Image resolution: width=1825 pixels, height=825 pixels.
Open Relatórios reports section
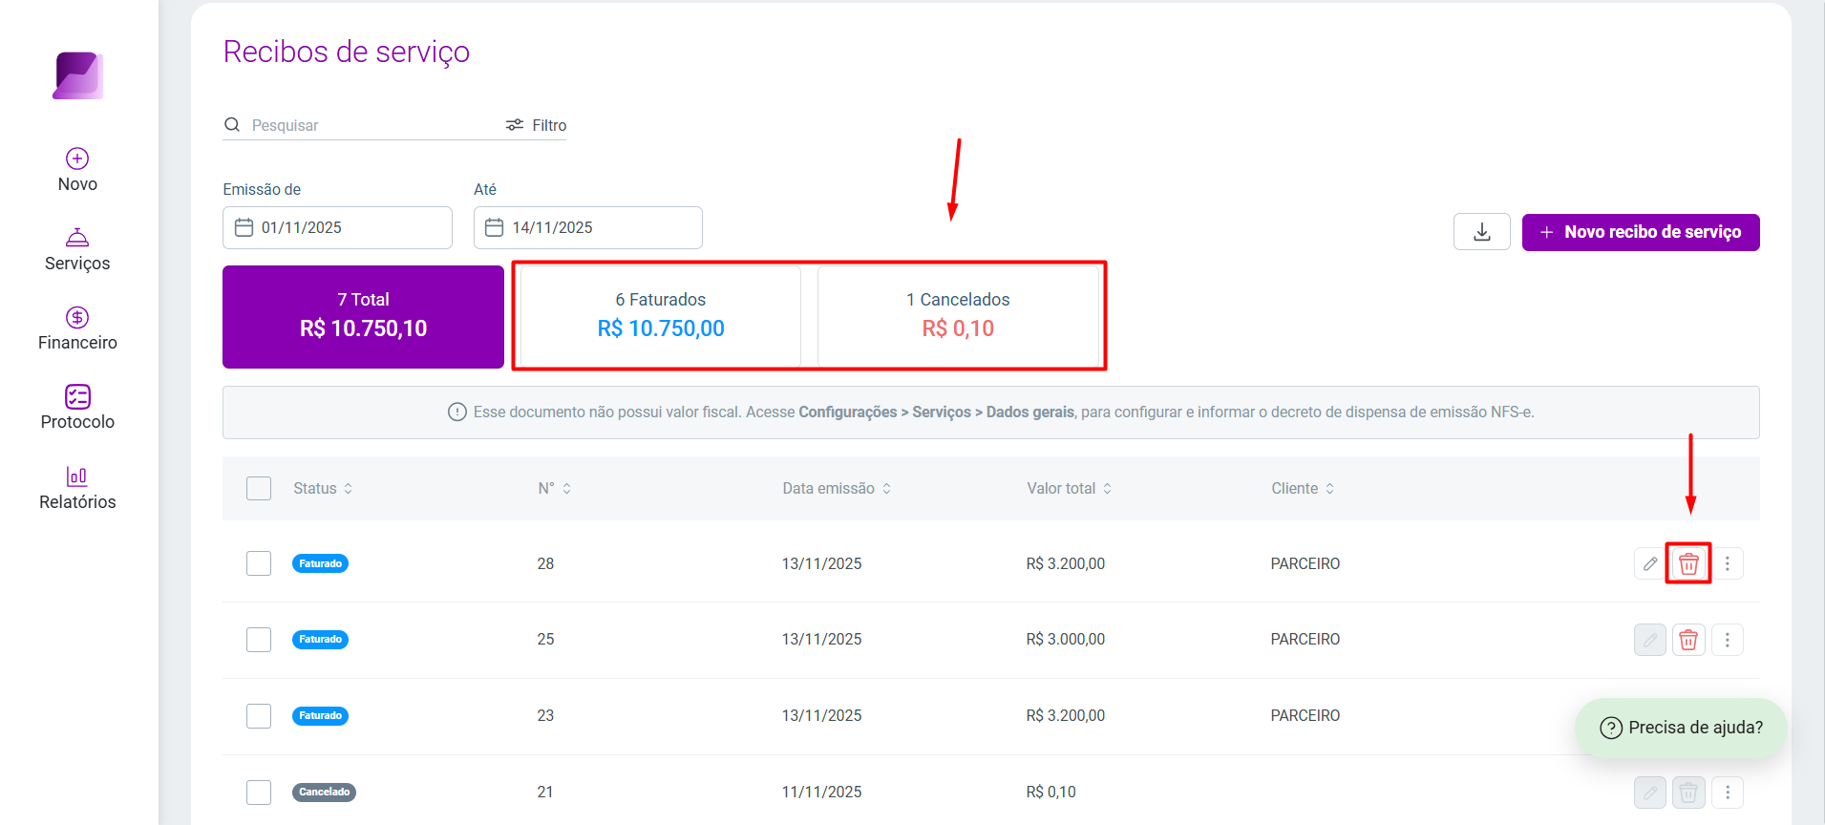[77, 488]
